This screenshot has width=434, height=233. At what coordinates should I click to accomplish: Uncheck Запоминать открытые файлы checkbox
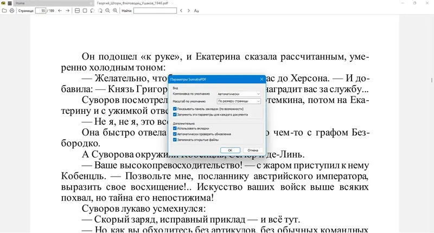pyautogui.click(x=175, y=140)
